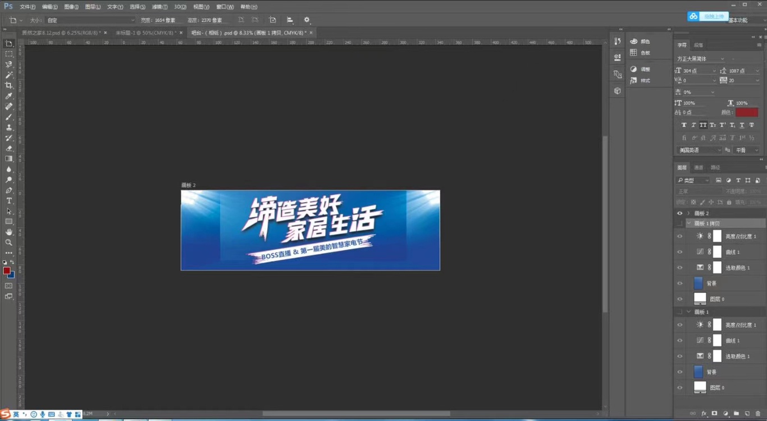Select the Artboard tool in the toolbox
The image size is (767, 421).
[x=9, y=43]
